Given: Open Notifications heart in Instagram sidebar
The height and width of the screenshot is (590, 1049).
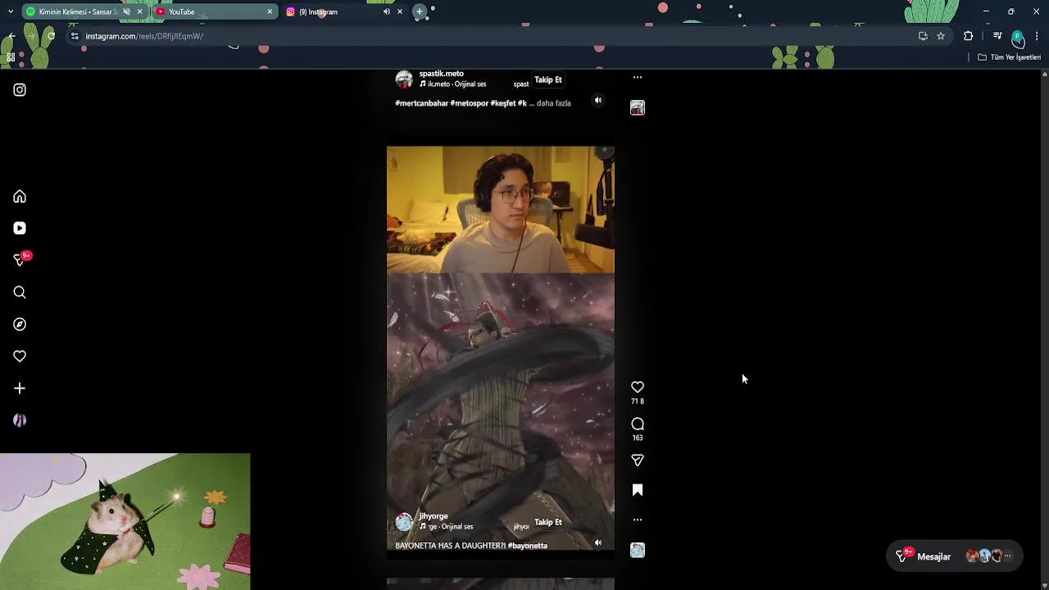Looking at the screenshot, I should 20,356.
